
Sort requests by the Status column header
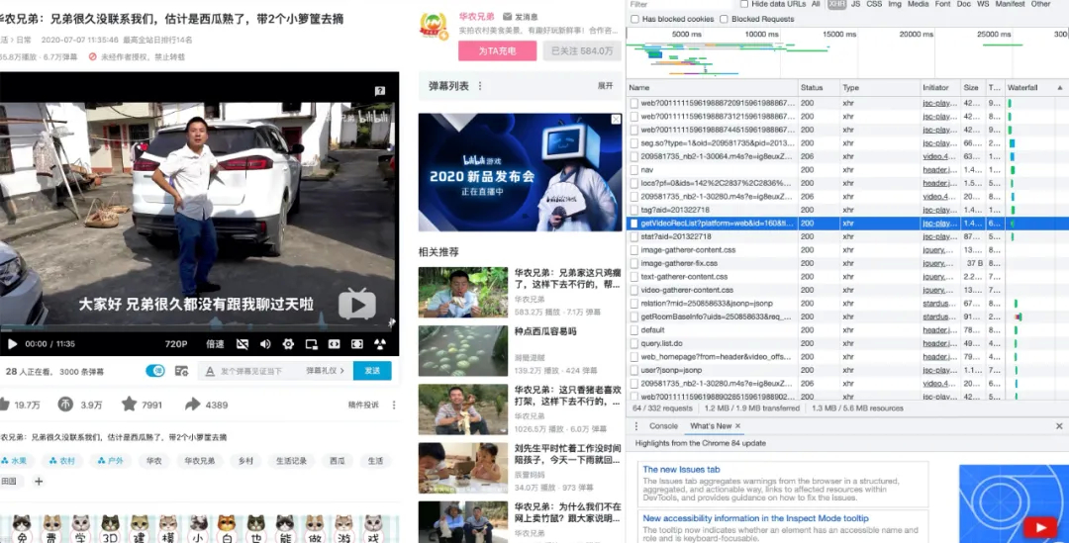point(819,88)
